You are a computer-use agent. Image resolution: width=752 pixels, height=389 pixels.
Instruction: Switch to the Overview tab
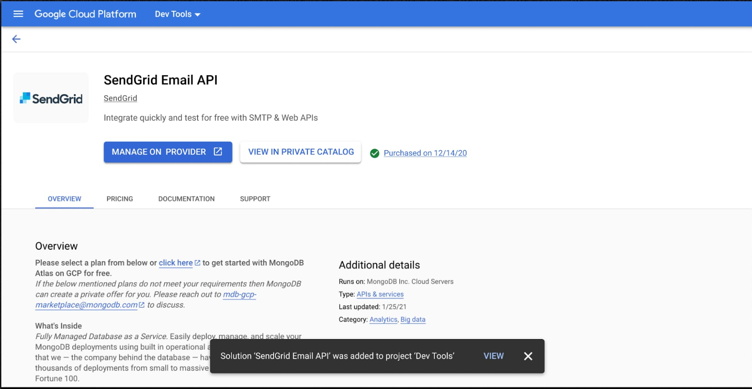(65, 199)
